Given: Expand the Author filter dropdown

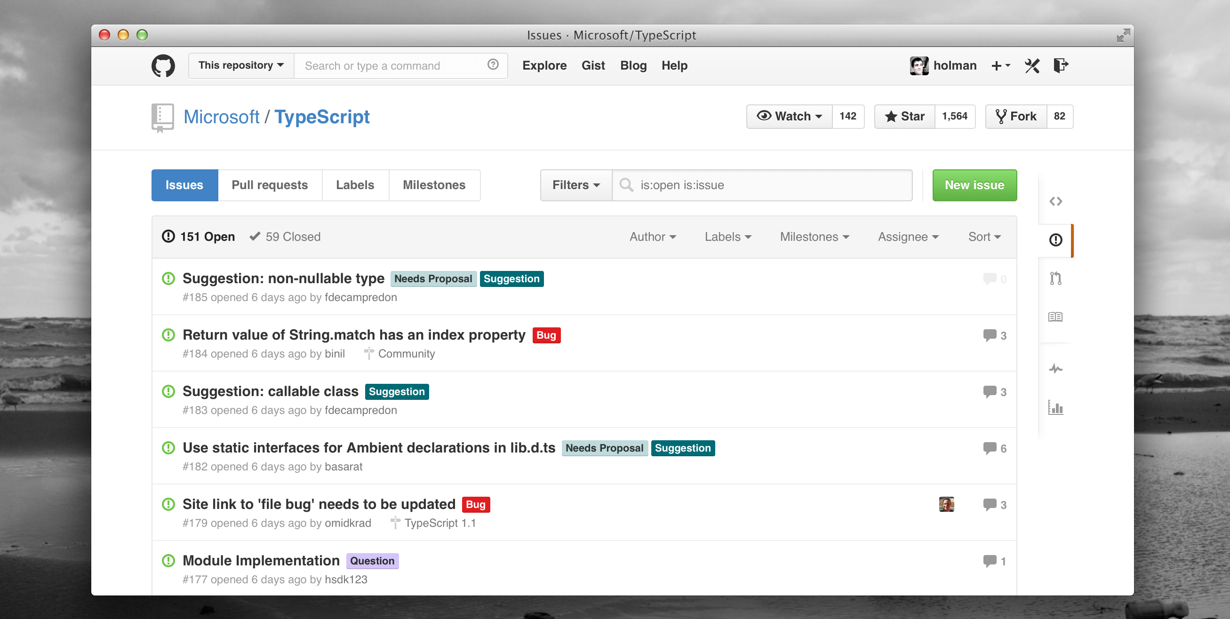Looking at the screenshot, I should (652, 236).
